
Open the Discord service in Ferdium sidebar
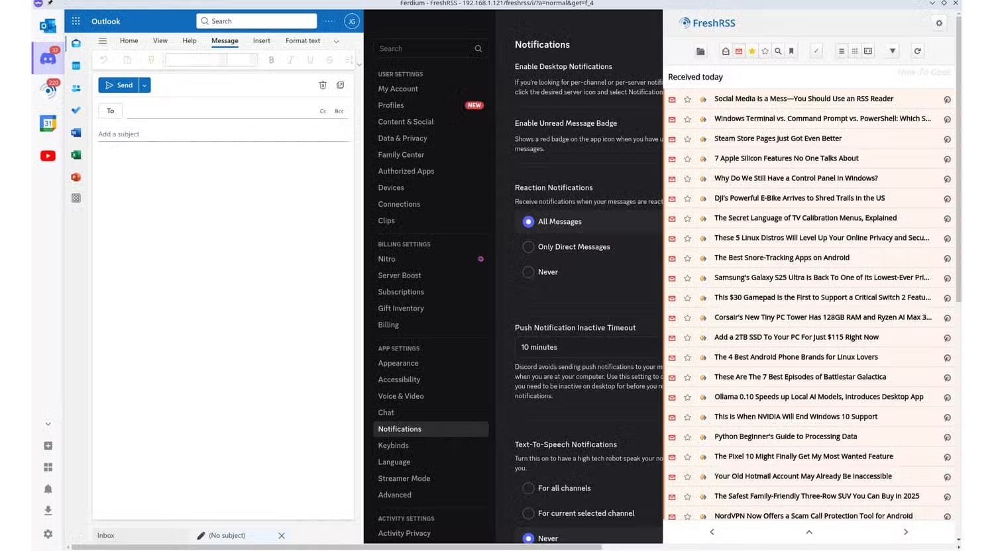click(x=48, y=58)
